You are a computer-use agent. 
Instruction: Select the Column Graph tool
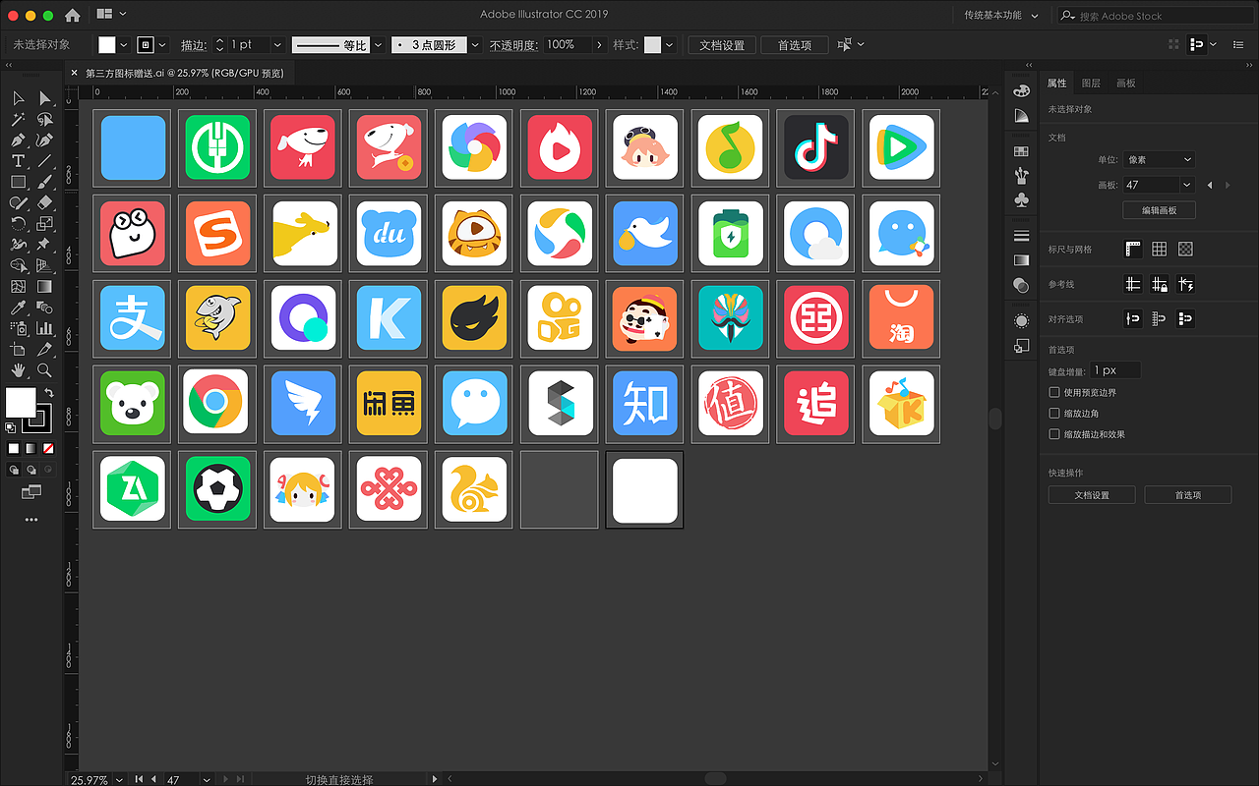(x=44, y=328)
